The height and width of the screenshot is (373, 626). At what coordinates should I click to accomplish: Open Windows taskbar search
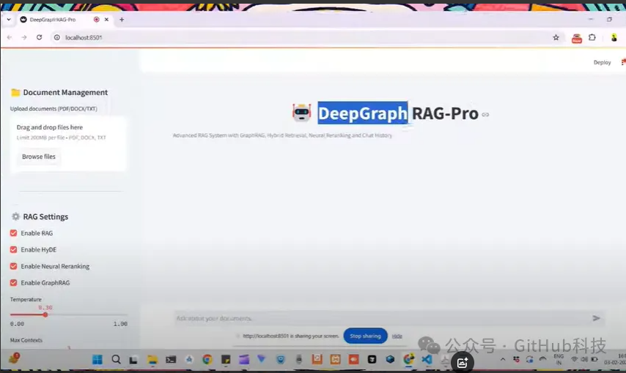pyautogui.click(x=116, y=359)
